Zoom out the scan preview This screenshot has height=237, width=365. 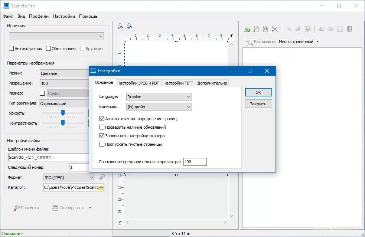(130, 26)
